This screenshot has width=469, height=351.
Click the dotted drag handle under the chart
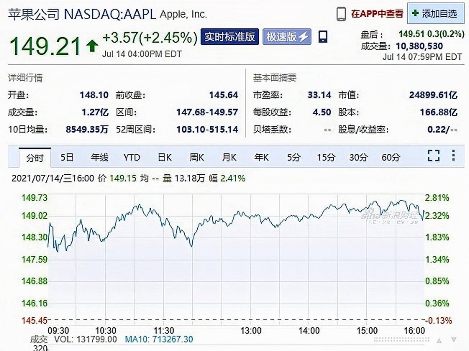(401, 340)
